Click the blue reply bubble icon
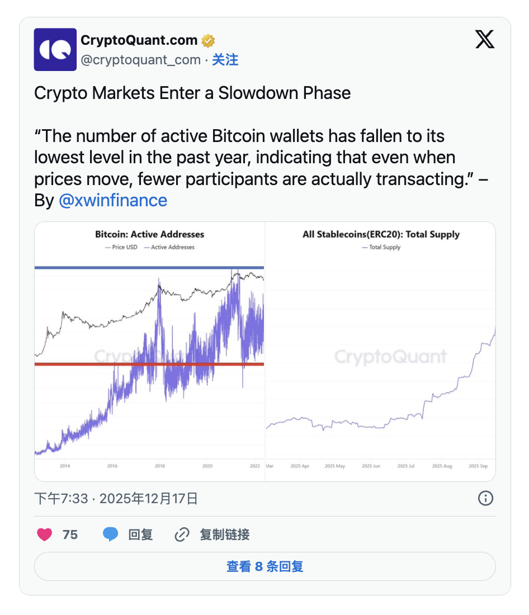This screenshot has width=529, height=615. click(110, 534)
